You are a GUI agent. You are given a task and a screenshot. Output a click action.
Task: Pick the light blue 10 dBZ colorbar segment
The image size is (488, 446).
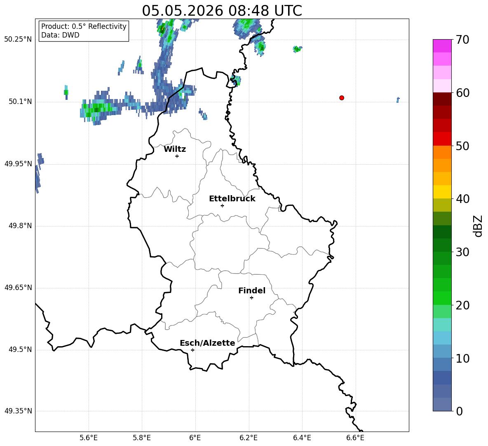(442, 352)
